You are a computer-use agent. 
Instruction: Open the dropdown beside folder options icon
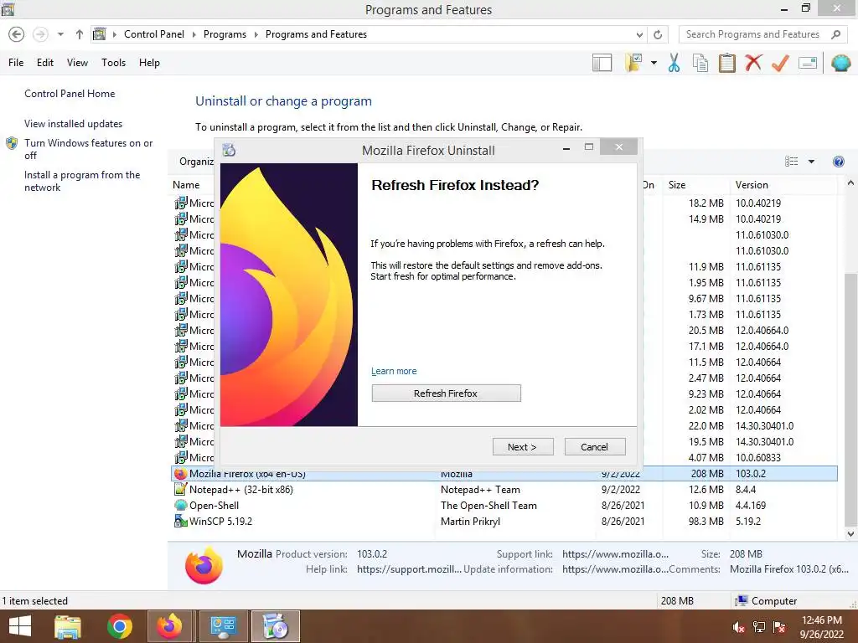click(654, 63)
